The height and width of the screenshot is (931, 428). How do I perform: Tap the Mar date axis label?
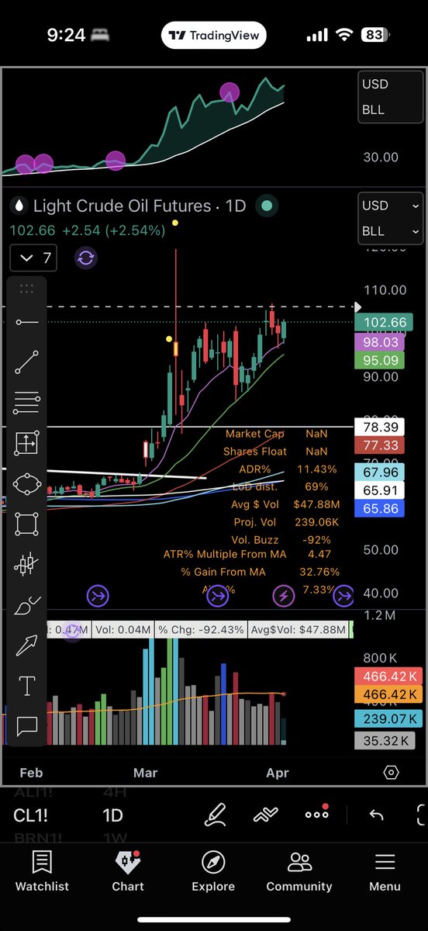click(146, 773)
